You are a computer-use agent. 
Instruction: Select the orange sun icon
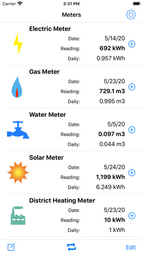point(18,173)
